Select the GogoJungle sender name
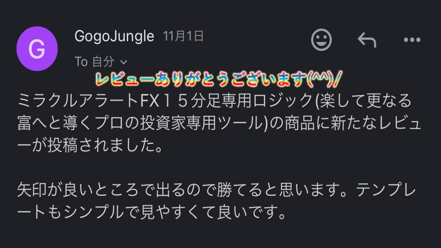This screenshot has height=248, width=441. (114, 37)
